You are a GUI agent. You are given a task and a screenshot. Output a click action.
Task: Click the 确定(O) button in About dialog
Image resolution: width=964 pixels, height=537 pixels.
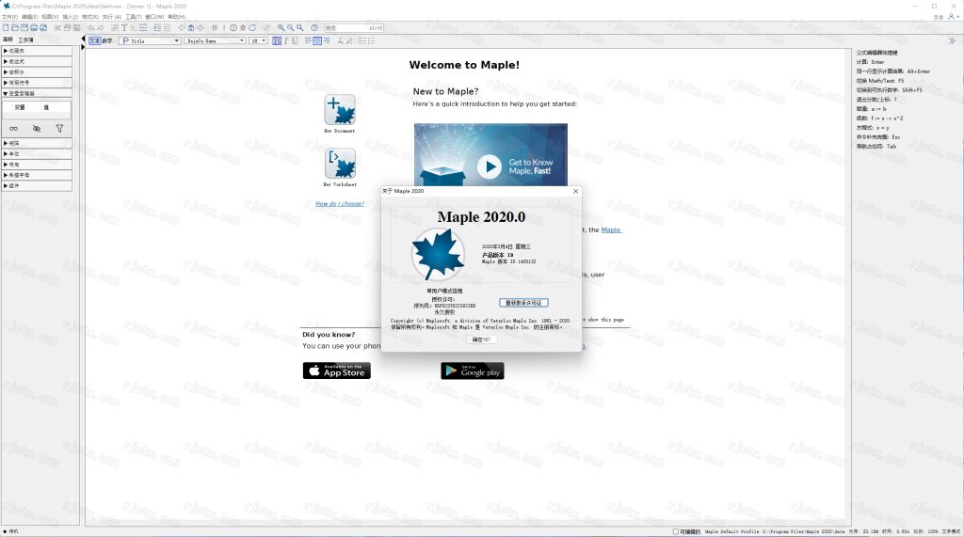481,340
